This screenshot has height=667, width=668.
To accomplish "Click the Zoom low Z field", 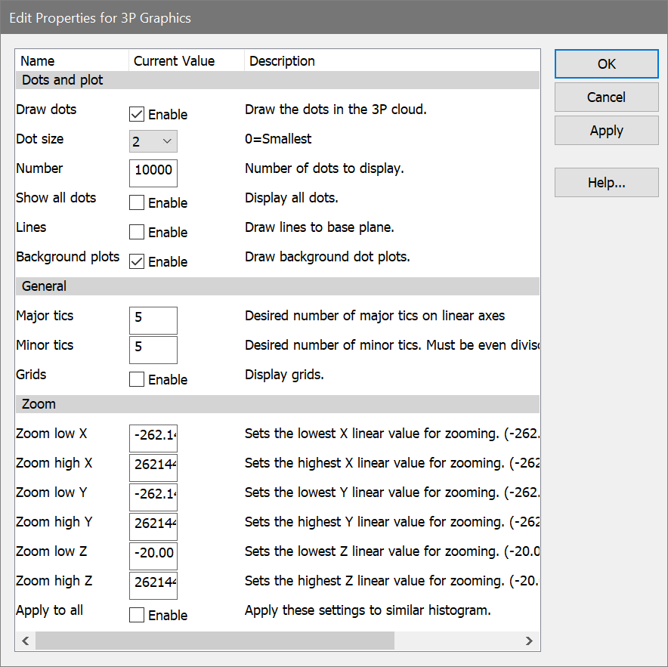I will 153,554.
